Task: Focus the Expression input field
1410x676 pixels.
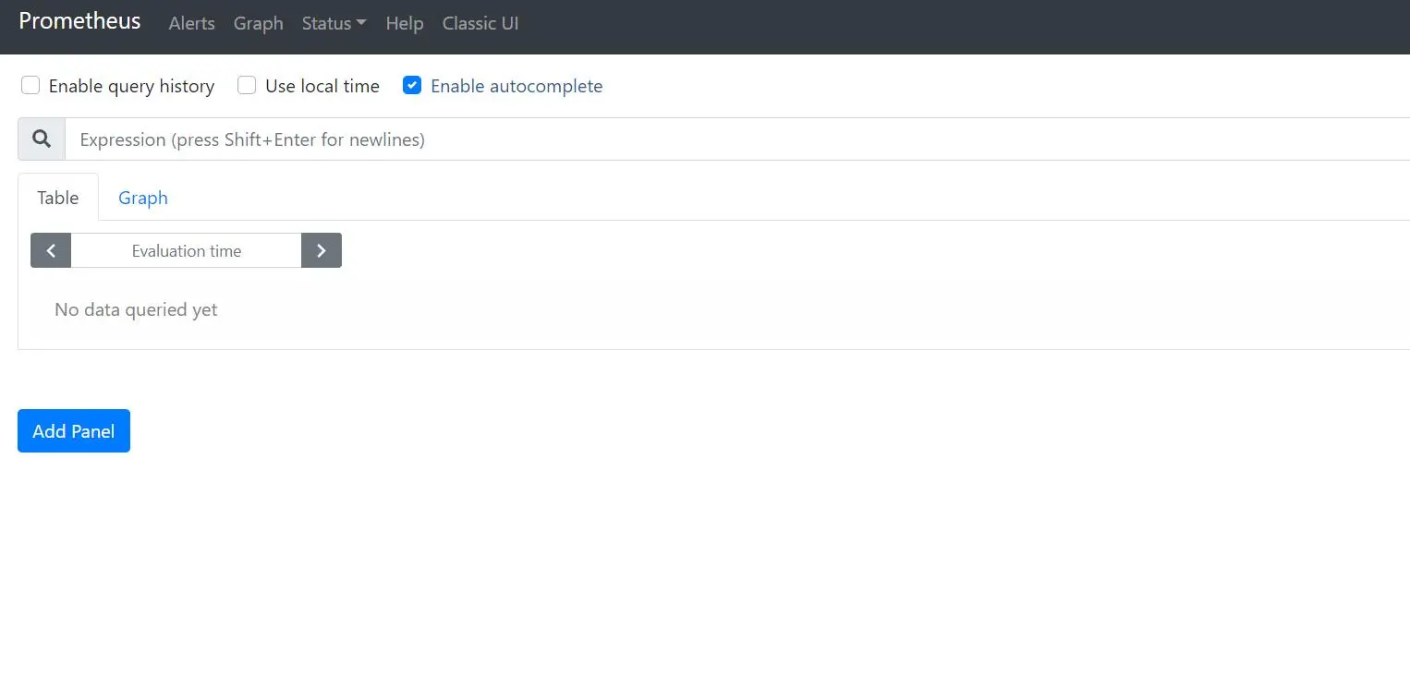Action: 737,139
